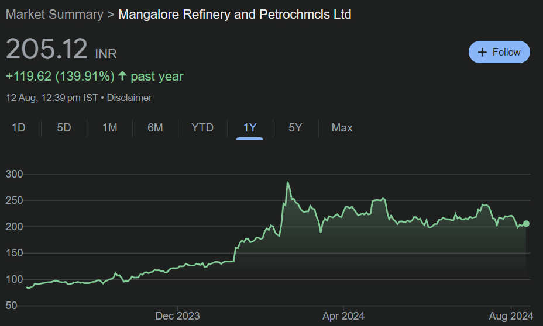Click the 50 y-axis label
Image resolution: width=543 pixels, height=326 pixels.
12,306
